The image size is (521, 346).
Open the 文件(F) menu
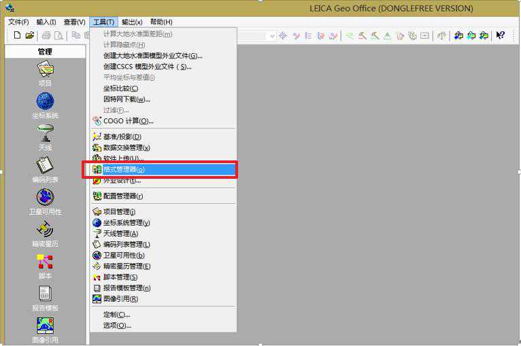pyautogui.click(x=18, y=22)
